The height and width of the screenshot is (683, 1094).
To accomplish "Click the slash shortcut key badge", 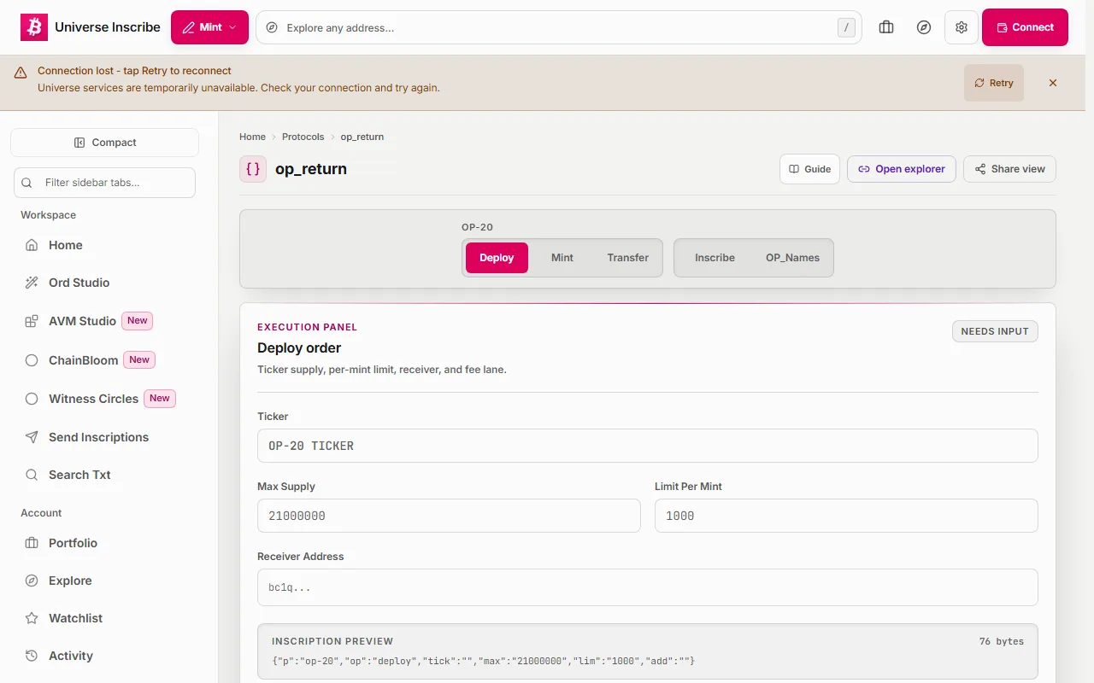I will pos(846,27).
